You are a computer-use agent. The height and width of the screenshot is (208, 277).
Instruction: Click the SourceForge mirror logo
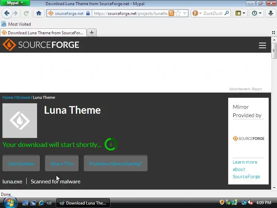click(x=248, y=138)
